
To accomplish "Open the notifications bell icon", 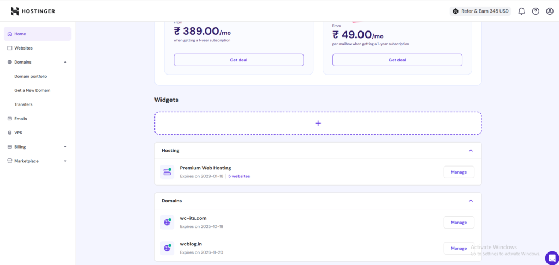I will pyautogui.click(x=521, y=11).
